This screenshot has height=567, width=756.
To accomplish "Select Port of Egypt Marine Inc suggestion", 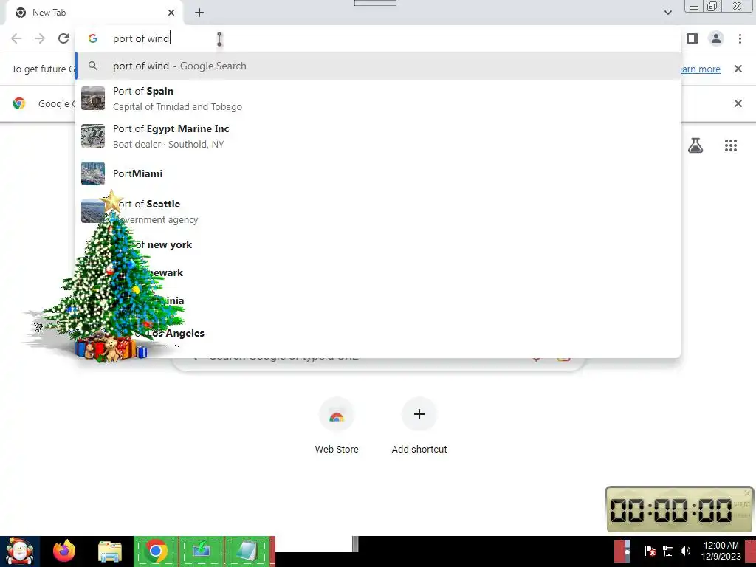I will tap(378, 136).
